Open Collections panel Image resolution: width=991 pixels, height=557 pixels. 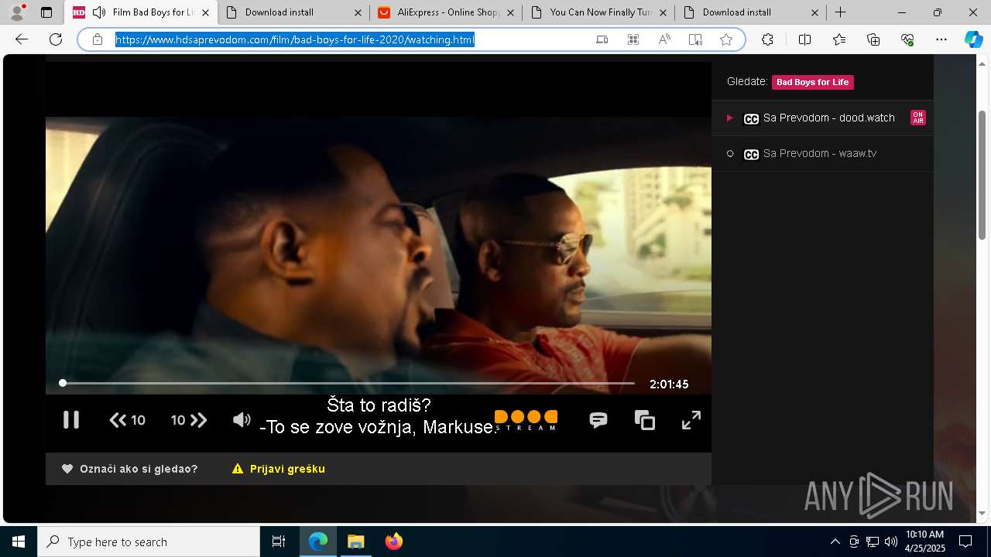click(873, 39)
